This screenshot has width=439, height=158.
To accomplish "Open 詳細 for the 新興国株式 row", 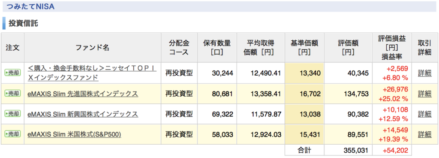I will pyautogui.click(x=424, y=114).
